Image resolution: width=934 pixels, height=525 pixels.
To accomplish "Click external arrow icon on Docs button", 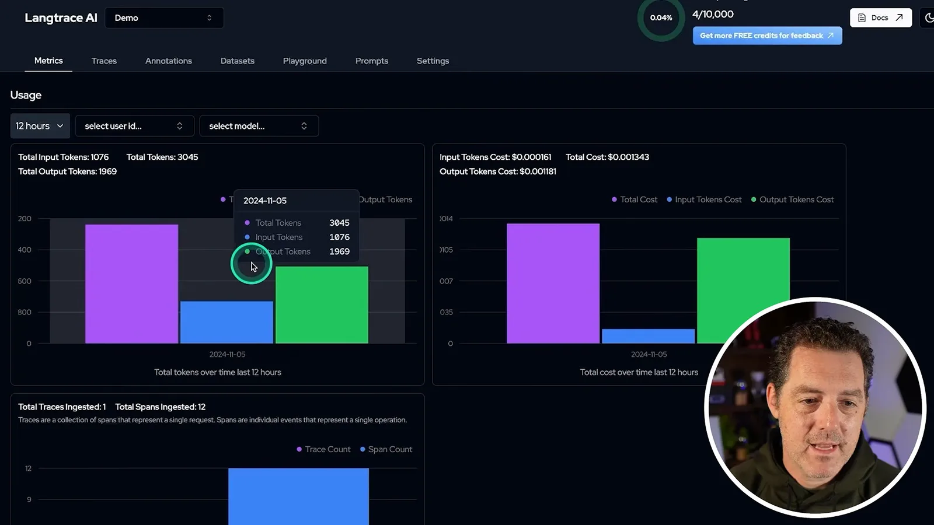I will click(x=899, y=17).
